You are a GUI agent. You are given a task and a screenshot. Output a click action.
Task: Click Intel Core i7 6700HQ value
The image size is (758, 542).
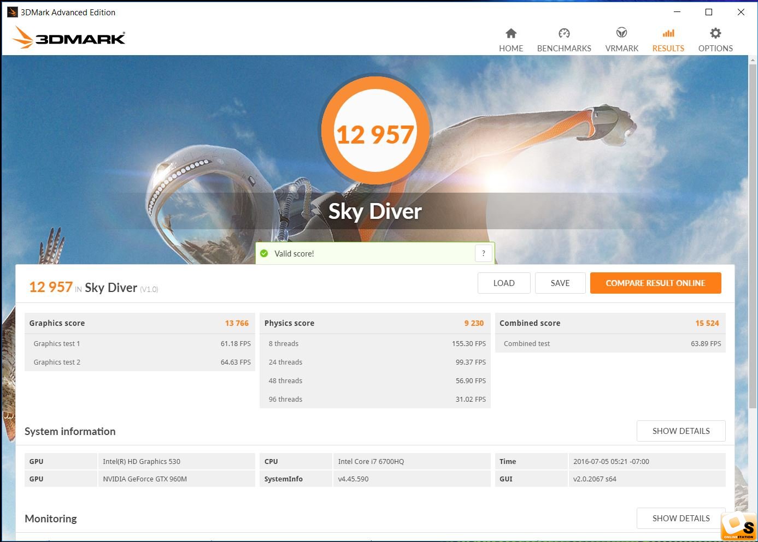371,461
